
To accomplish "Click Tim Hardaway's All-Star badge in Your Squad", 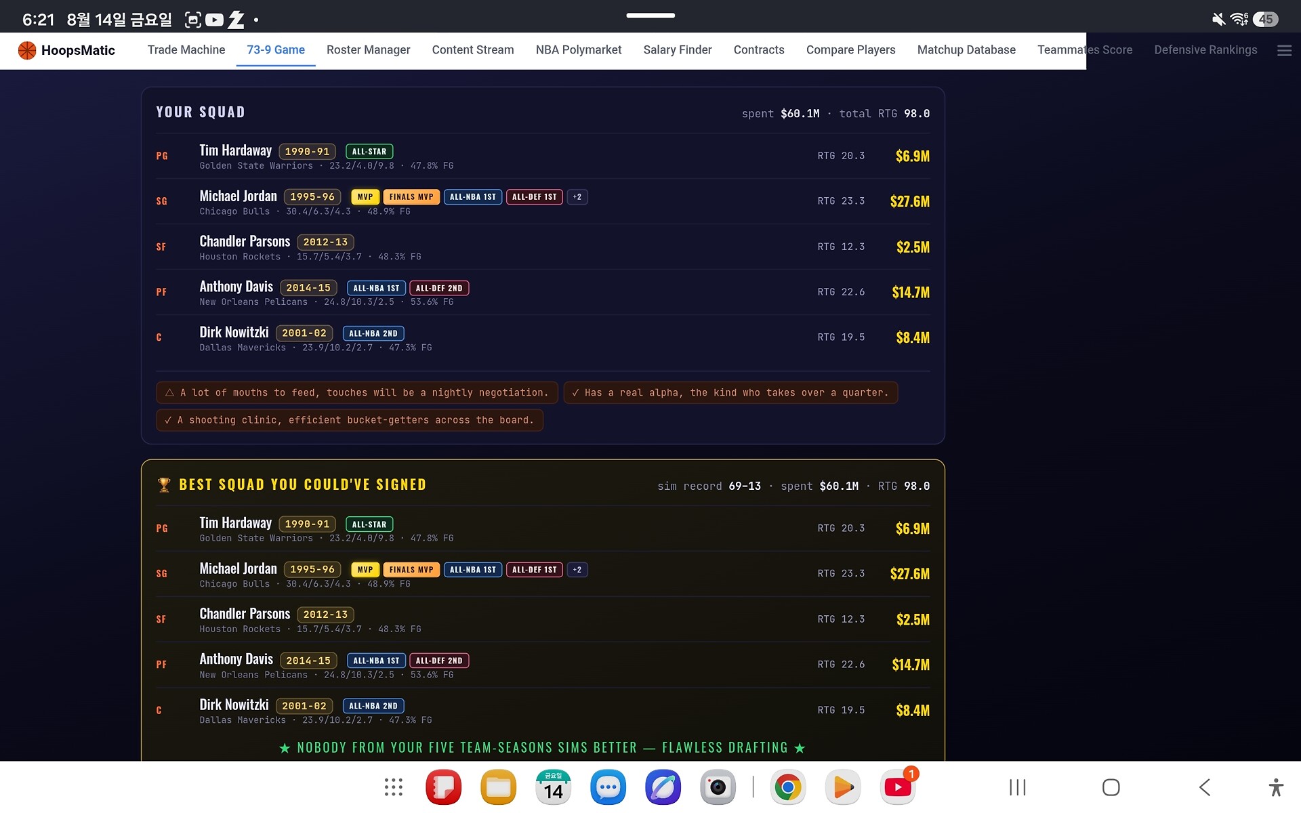I will coord(369,152).
